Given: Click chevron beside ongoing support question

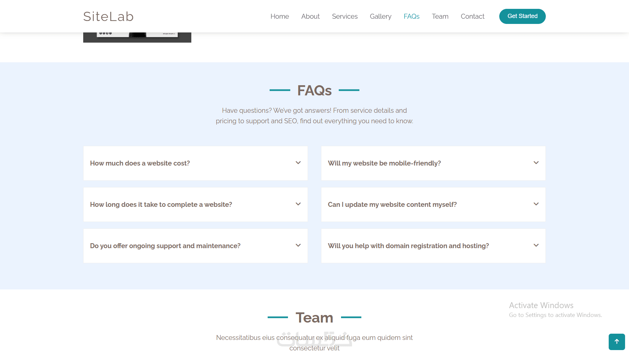Looking at the screenshot, I should tap(298, 246).
